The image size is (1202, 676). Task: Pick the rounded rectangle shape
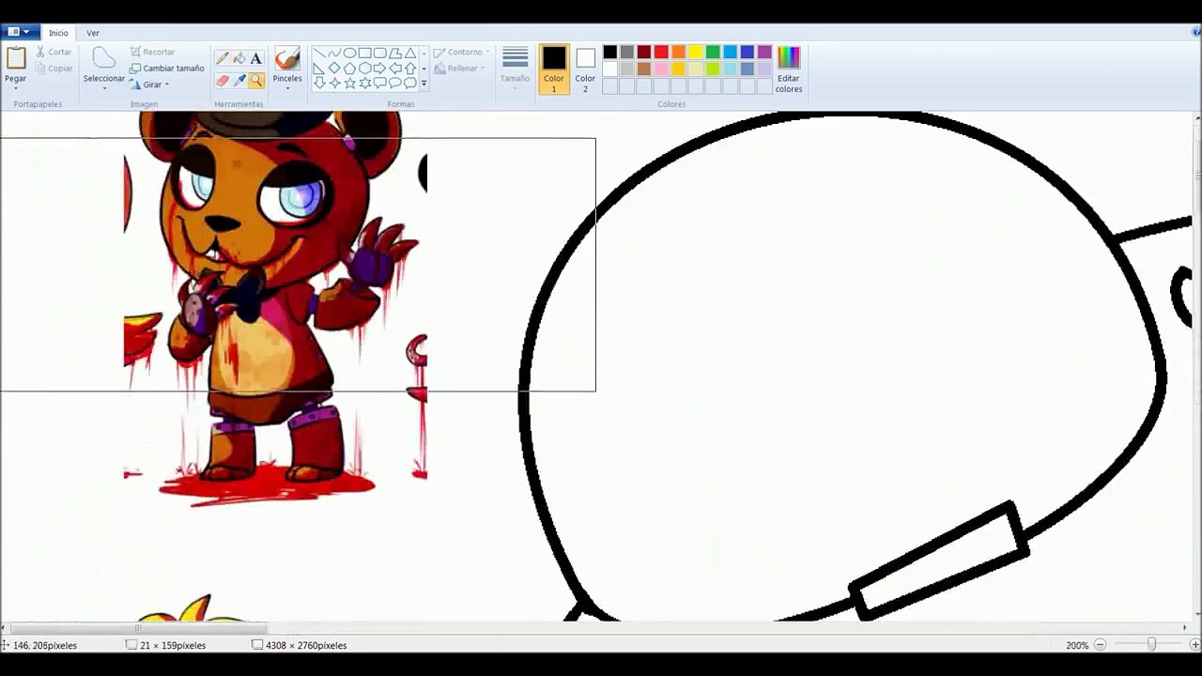[x=380, y=54]
